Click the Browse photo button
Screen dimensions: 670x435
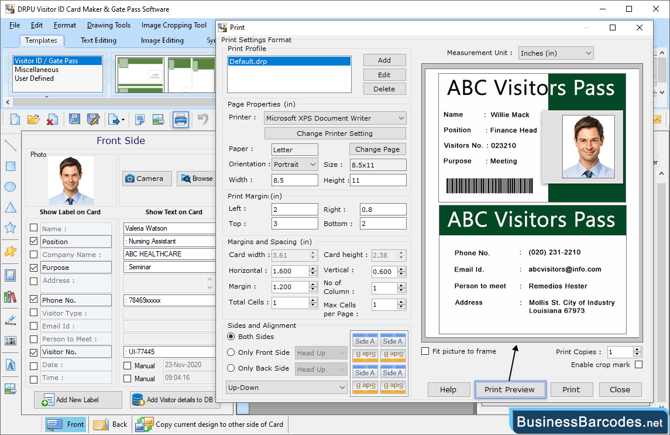point(196,179)
